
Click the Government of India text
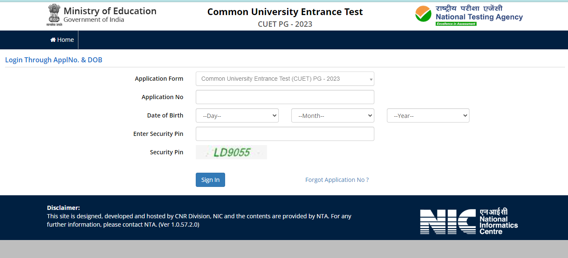[x=94, y=20]
